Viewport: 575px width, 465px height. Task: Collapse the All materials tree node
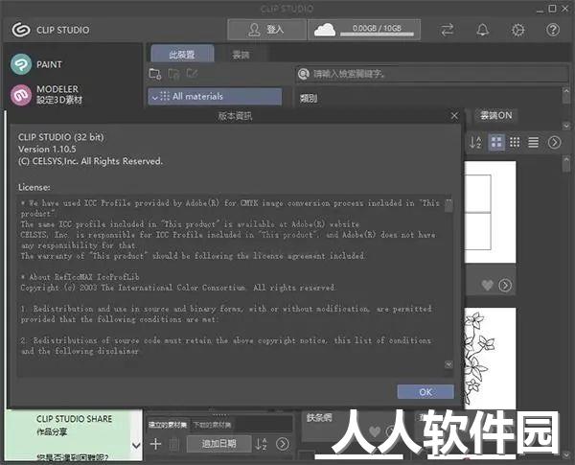[x=154, y=97]
